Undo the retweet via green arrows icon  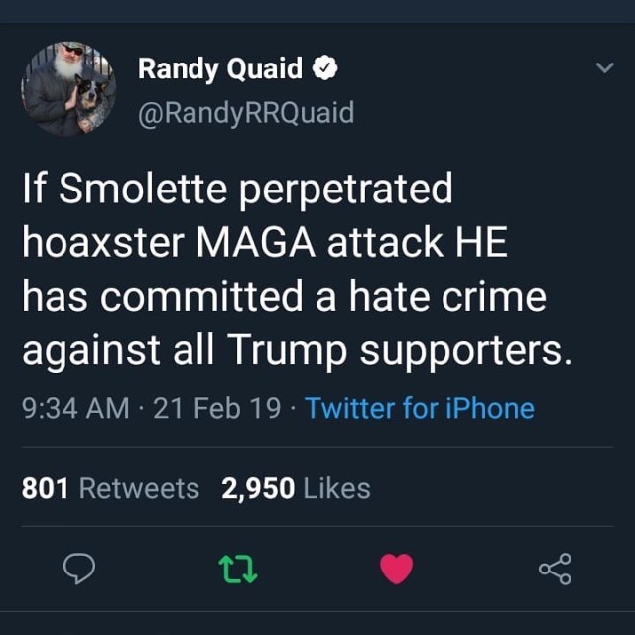[x=237, y=569]
